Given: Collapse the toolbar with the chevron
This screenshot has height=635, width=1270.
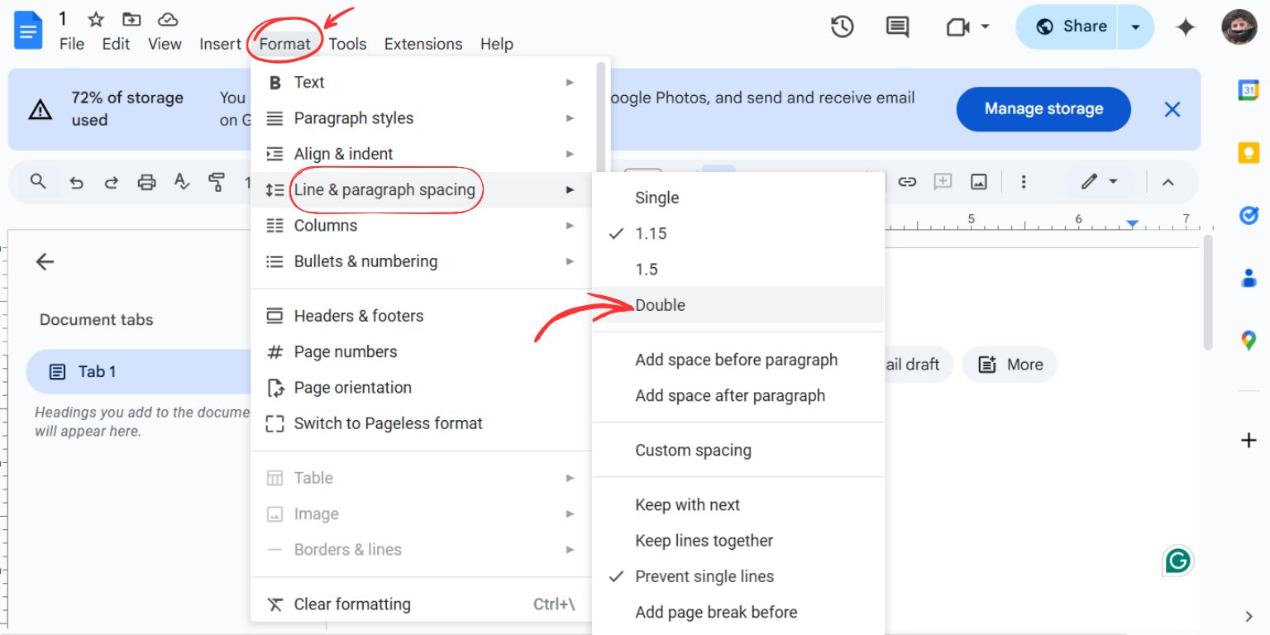Looking at the screenshot, I should click(1167, 183).
